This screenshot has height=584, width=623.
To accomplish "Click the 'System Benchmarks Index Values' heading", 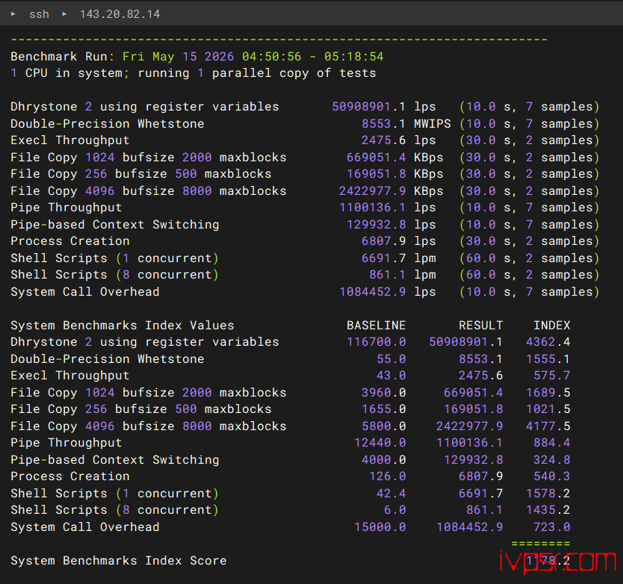I will (x=123, y=326).
